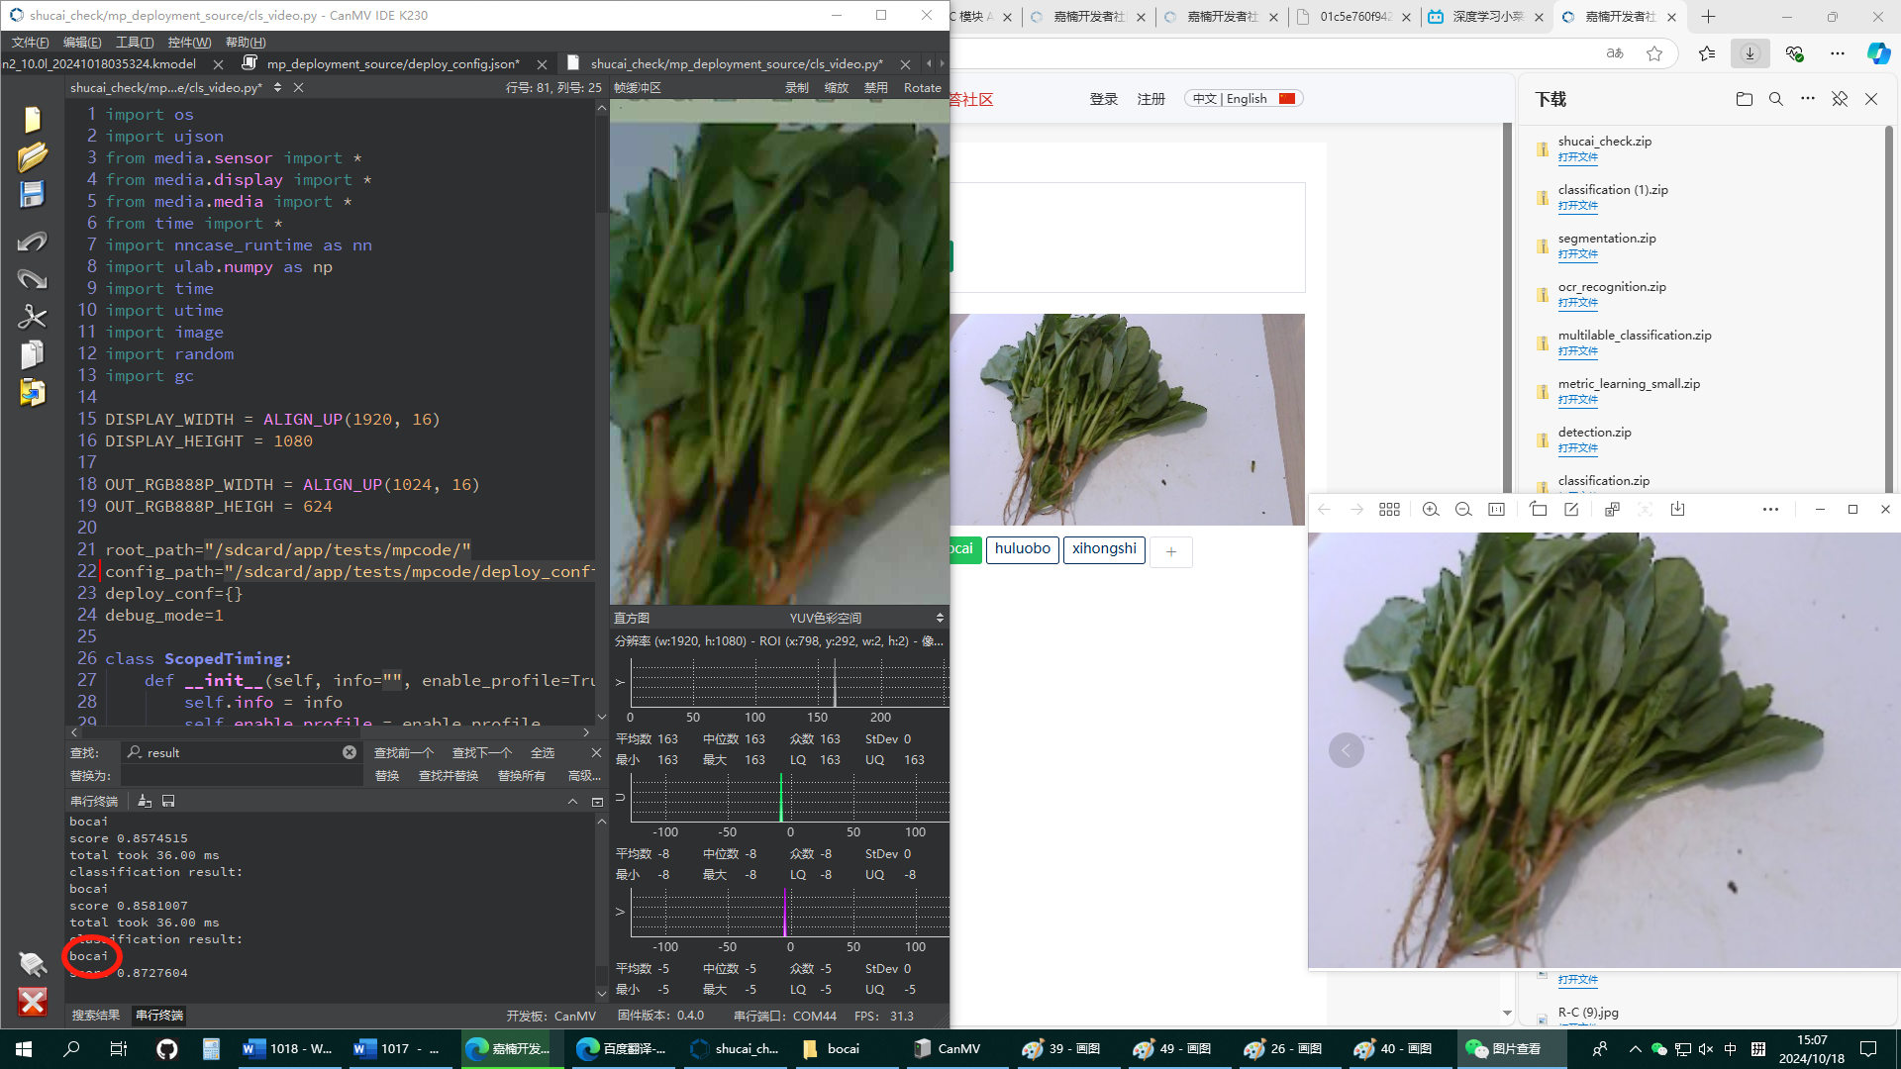1901x1069 pixels.
Task: Zoom in on the image viewer
Action: pos(1430,509)
